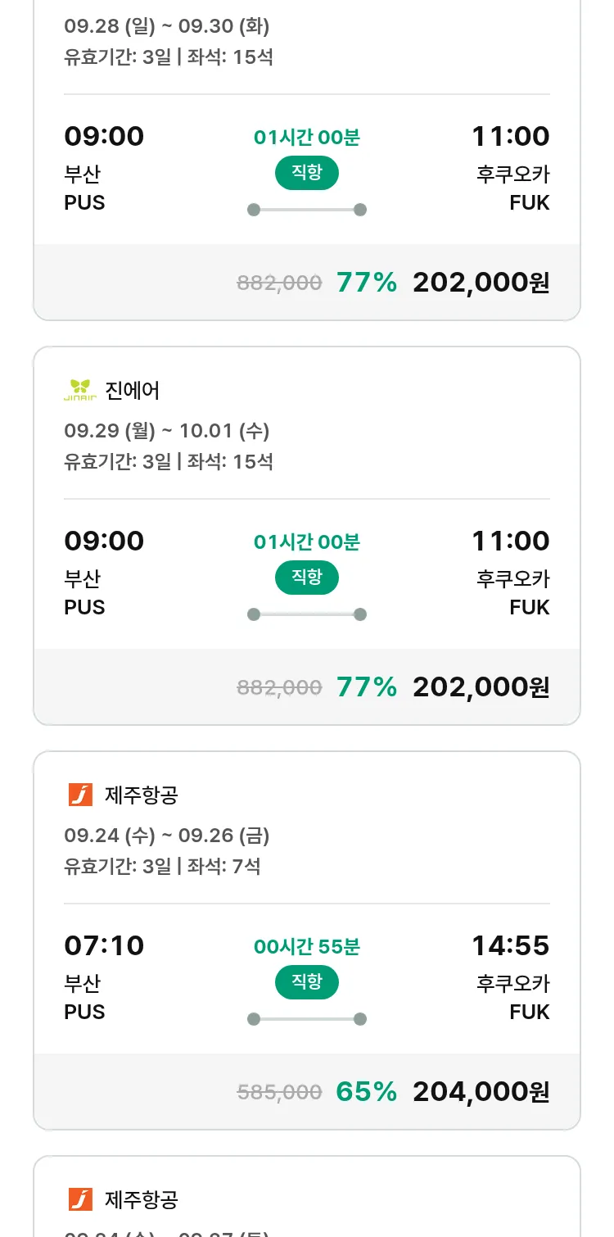Click the 직항 badge on the Jin Air card
The image size is (614, 1237).
tap(306, 578)
